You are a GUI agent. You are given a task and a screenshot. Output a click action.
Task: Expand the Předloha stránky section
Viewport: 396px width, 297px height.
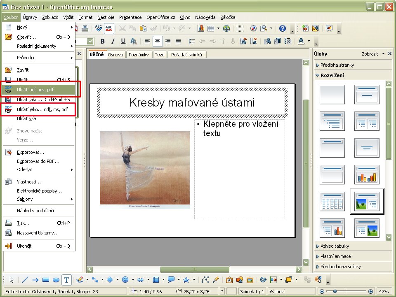tap(353, 65)
